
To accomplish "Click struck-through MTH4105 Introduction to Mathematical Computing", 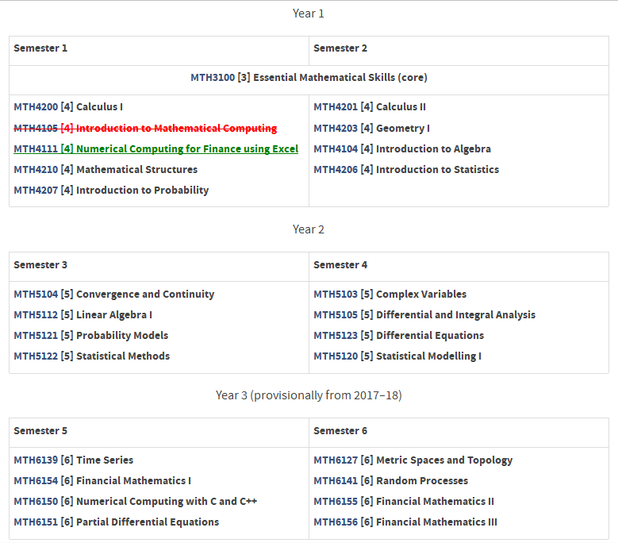I will click(145, 128).
